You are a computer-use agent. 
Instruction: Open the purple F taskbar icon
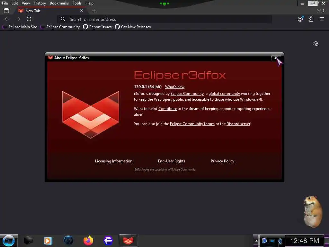[108, 241]
